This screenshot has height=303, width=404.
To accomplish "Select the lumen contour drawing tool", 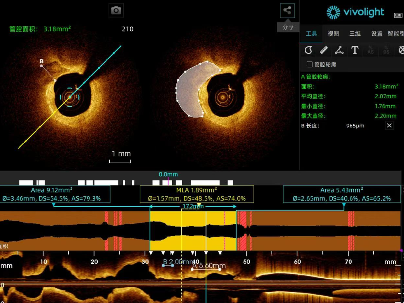I will [308, 50].
